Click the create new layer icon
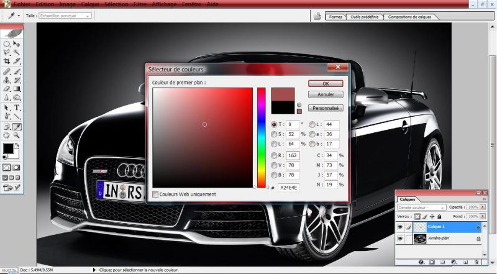 coord(465,262)
